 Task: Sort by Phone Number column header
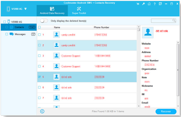pyautogui.click(x=101, y=27)
